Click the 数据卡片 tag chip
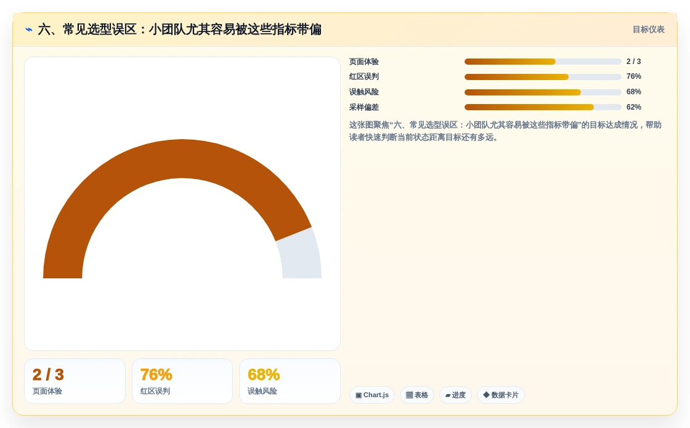 [501, 395]
